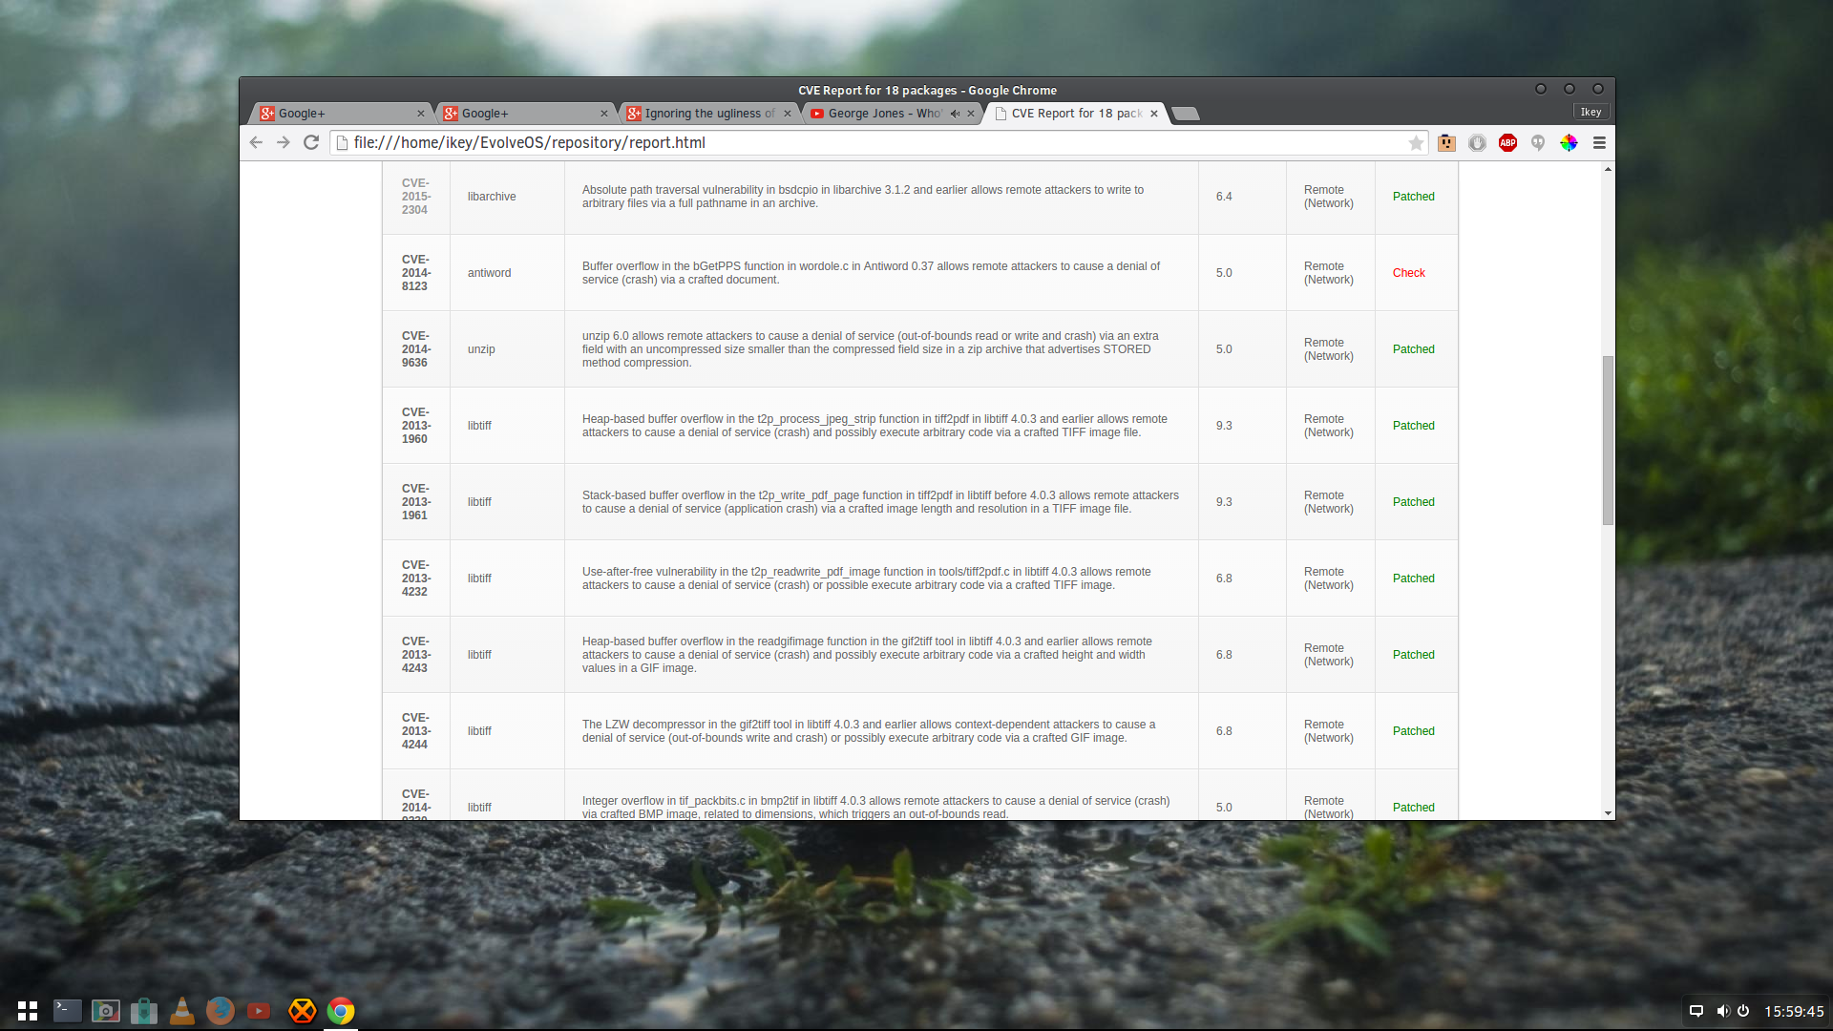The image size is (1833, 1031).
Task: Click the CVE-2013-4243 identifier
Action: click(415, 655)
